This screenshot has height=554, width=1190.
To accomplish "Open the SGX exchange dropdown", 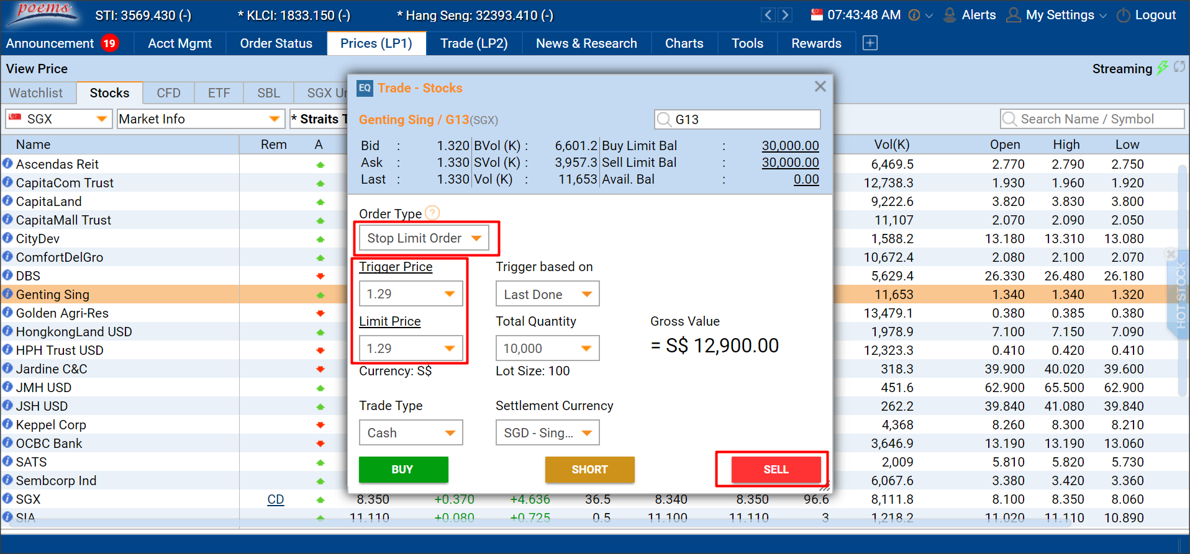I will [58, 119].
